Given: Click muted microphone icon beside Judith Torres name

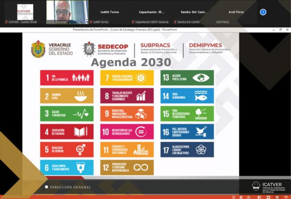Looking at the screenshot, I should (91, 22).
